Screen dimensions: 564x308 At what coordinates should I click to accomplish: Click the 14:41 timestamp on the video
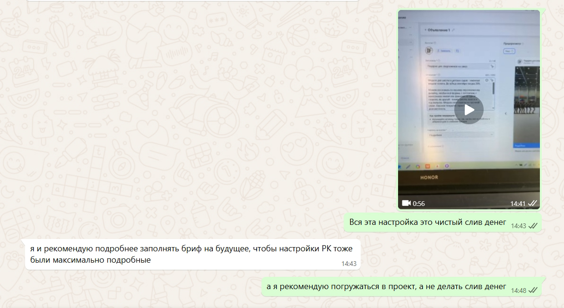tap(517, 204)
